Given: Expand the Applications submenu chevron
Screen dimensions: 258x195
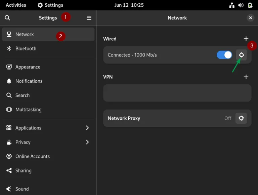Looking at the screenshot, I should click(87, 128).
